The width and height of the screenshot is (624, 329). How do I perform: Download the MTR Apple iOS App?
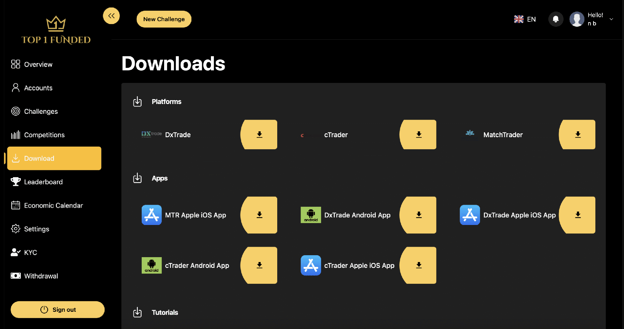(259, 215)
